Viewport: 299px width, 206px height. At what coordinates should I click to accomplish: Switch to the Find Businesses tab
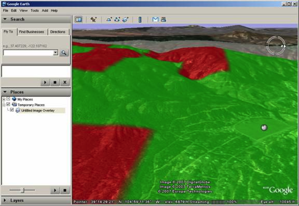(31, 32)
